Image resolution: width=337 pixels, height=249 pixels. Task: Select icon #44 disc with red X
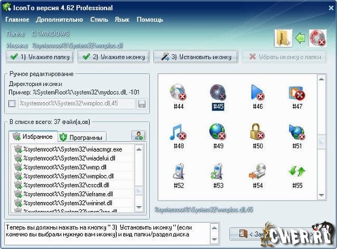click(178, 92)
